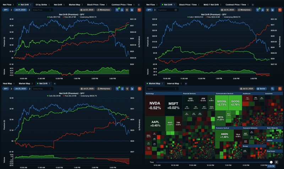Click SPY ticker chip in top-right panel
Image resolution: width=284 pixels, height=169 pixels.
point(149,10)
